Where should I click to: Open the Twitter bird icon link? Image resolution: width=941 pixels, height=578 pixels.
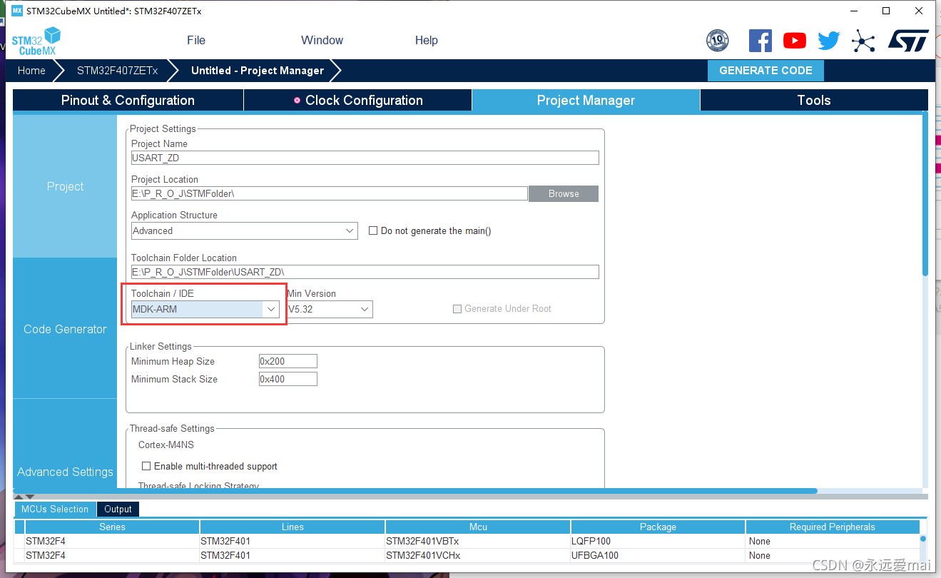[x=828, y=41]
